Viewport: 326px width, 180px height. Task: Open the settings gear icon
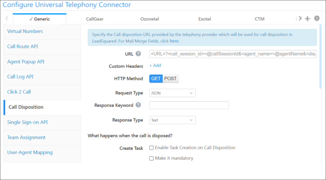point(317,18)
